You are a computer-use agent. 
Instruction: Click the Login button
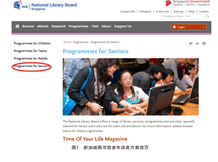(x=186, y=27)
